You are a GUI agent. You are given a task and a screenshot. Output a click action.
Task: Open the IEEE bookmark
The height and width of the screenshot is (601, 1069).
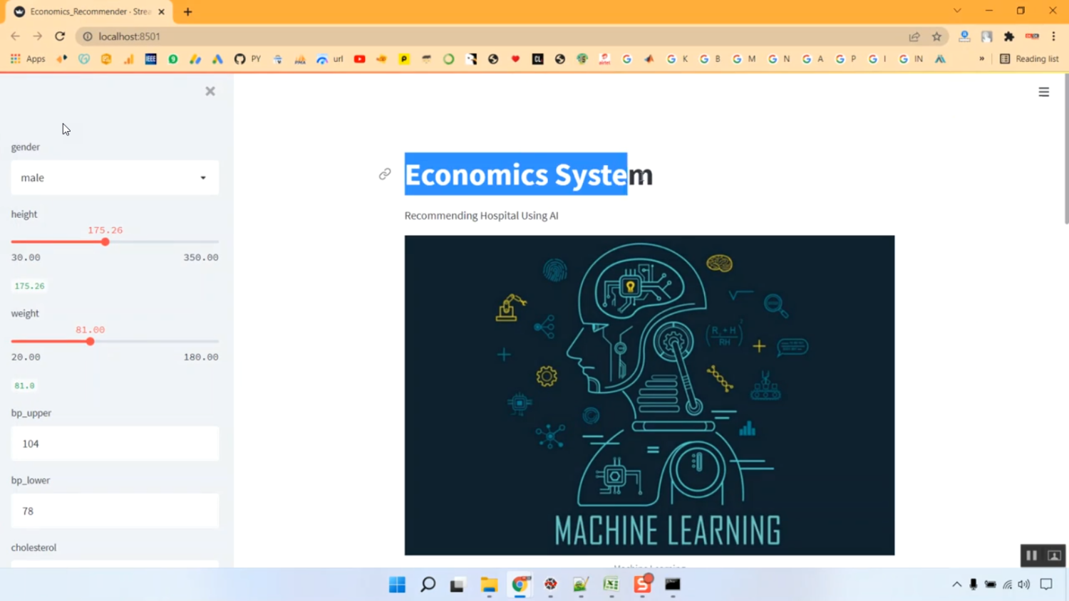point(150,59)
